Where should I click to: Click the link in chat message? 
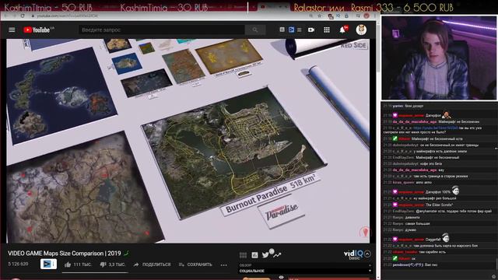[435, 128]
